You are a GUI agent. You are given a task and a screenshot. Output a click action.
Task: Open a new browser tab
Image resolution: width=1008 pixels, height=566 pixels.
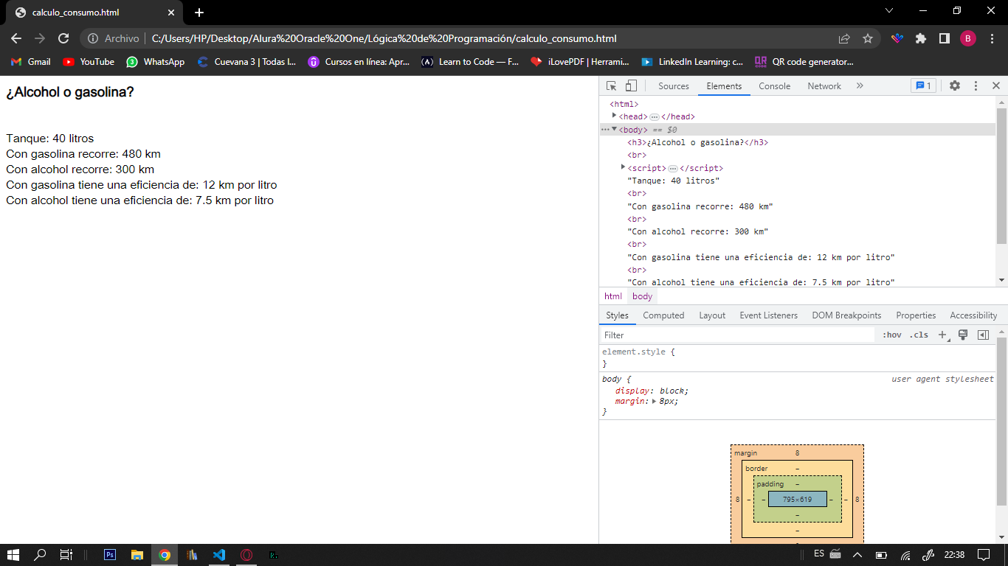199,13
